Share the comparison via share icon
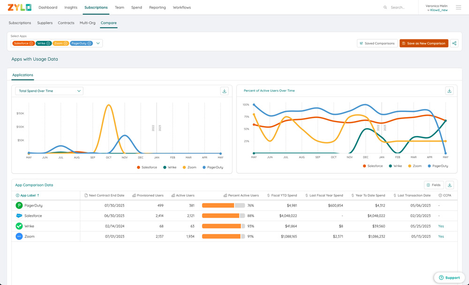The width and height of the screenshot is (469, 285). (454, 44)
